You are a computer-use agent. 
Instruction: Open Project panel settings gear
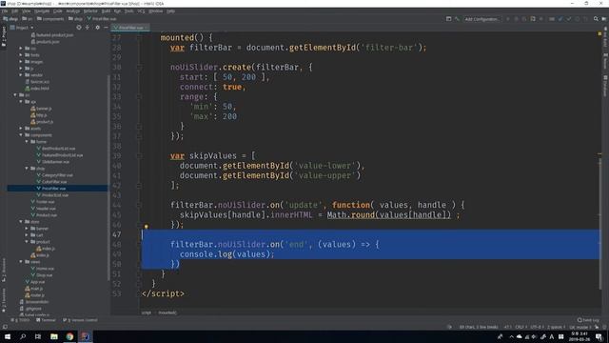97,28
